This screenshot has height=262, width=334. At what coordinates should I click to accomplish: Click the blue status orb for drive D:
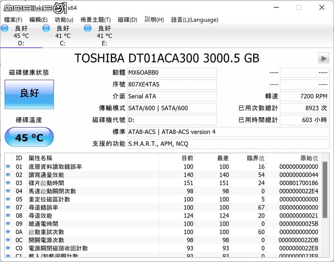(5, 28)
